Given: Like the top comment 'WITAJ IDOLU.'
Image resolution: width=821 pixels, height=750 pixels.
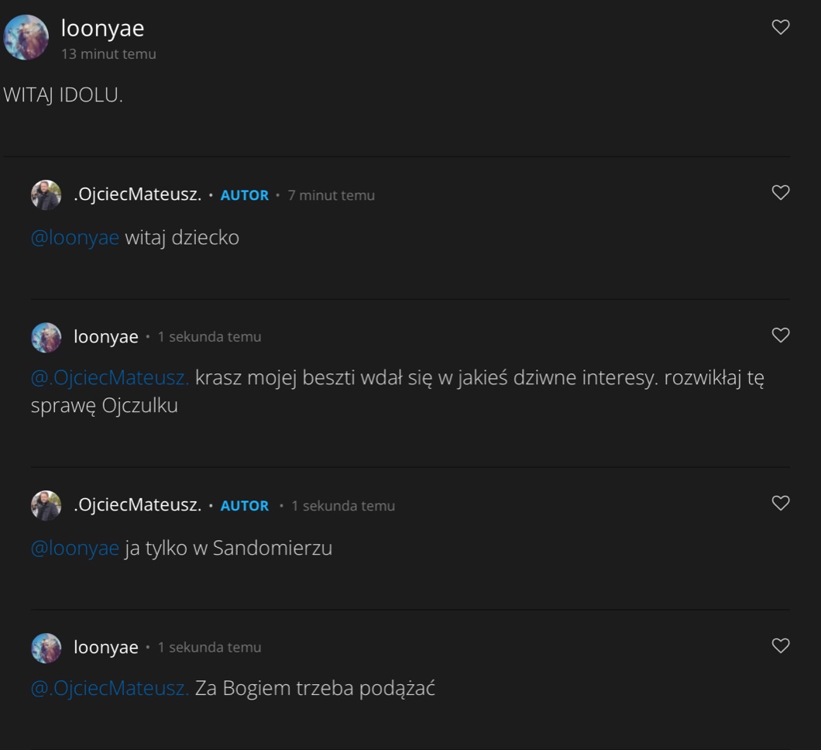Looking at the screenshot, I should 781,28.
